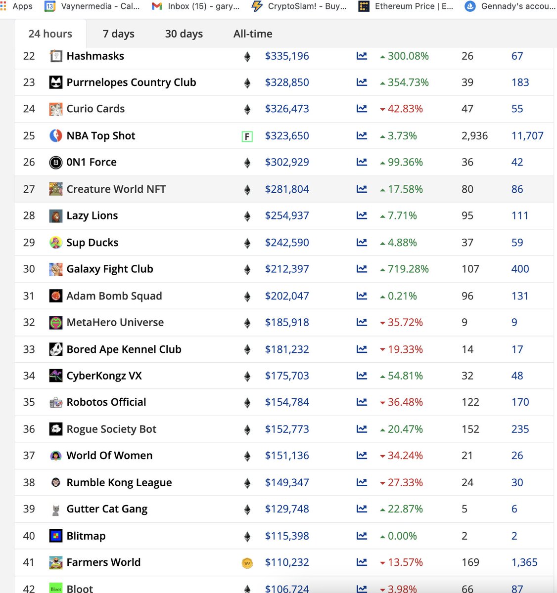Open the Bored Ape Kennel Club link

click(124, 349)
